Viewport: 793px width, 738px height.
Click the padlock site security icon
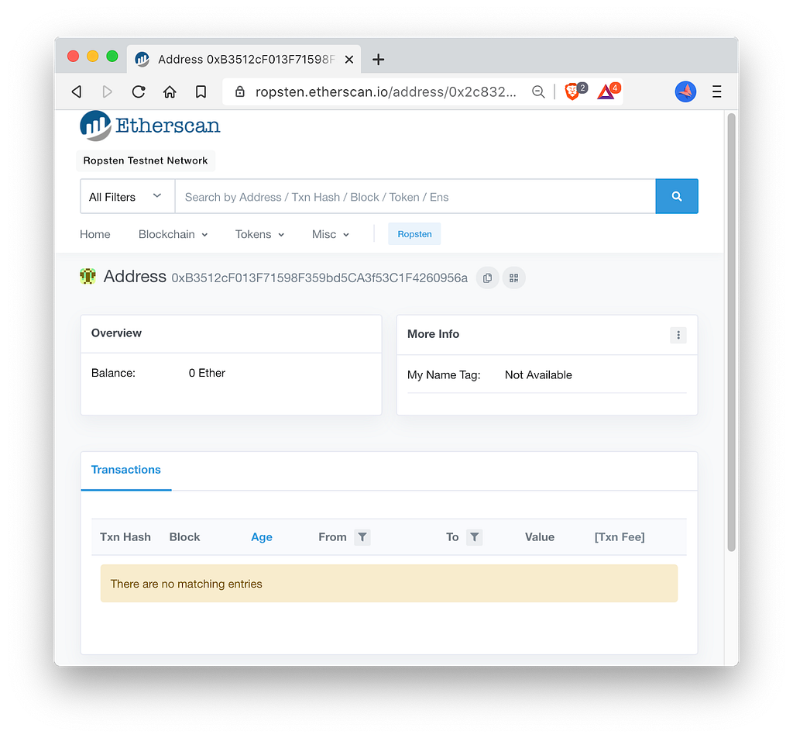click(x=240, y=91)
